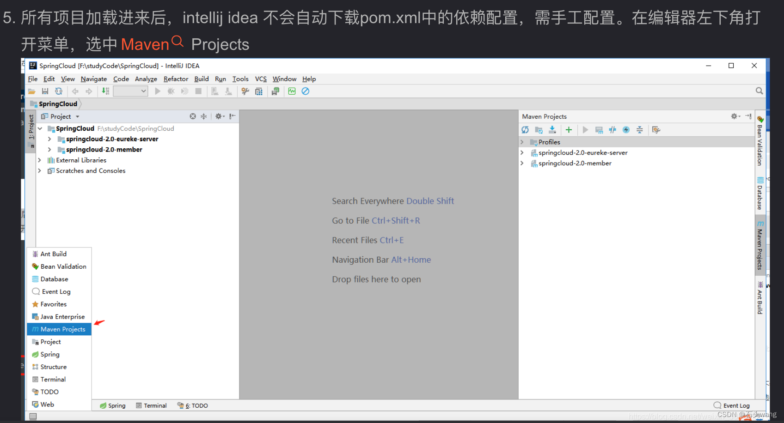Expand Profiles node in Maven panel
The width and height of the screenshot is (784, 423).
tap(522, 142)
